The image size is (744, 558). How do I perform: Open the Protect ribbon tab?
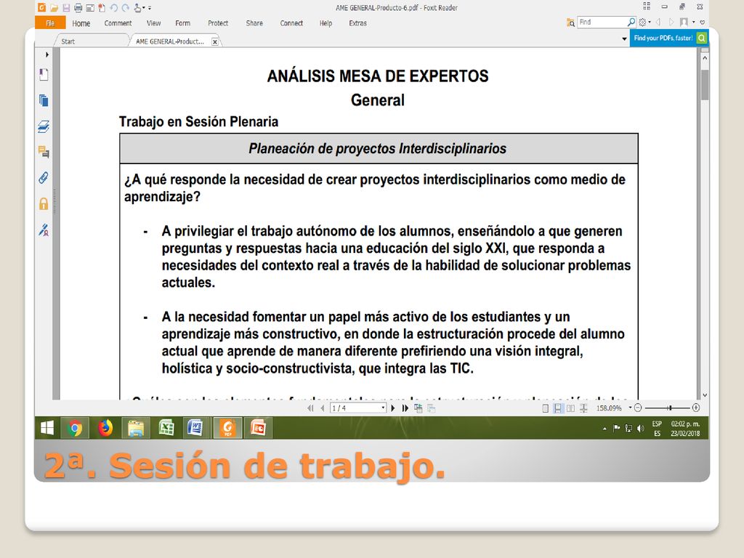218,23
